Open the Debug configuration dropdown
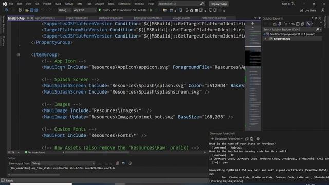This screenshot has height=185, width=329. [65, 10]
